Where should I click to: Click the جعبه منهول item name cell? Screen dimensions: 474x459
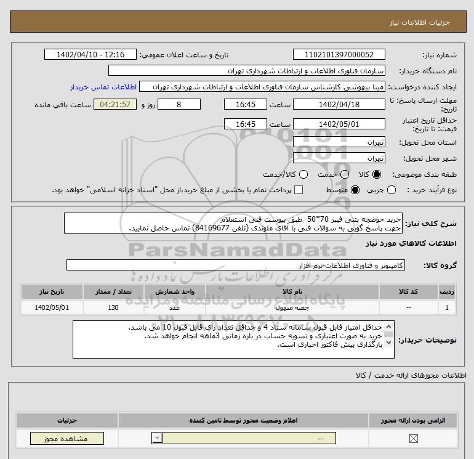[292, 307]
